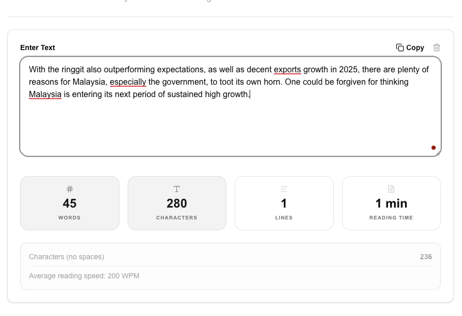Click the LINES label in the stats cards
Viewport: 462px width, 316px height.
pos(284,218)
